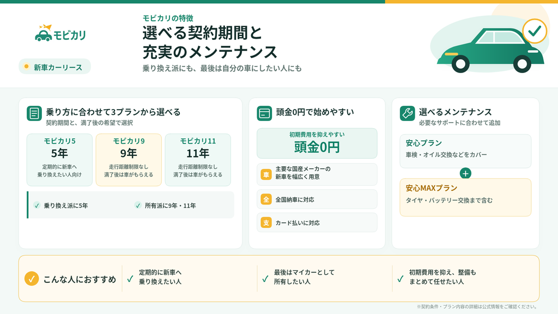Click the heading line 充実のメンテナンス
The height and width of the screenshot is (314, 558).
[210, 52]
